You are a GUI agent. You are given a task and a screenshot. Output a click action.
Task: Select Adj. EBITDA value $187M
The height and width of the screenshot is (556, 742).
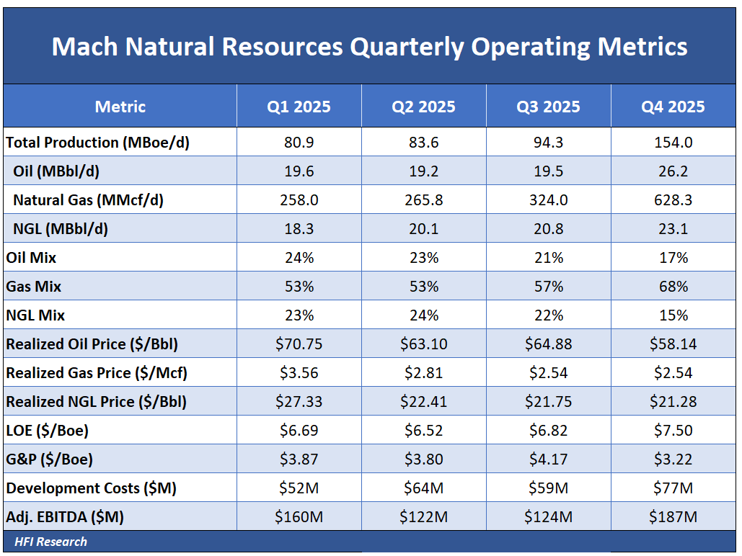673,517
